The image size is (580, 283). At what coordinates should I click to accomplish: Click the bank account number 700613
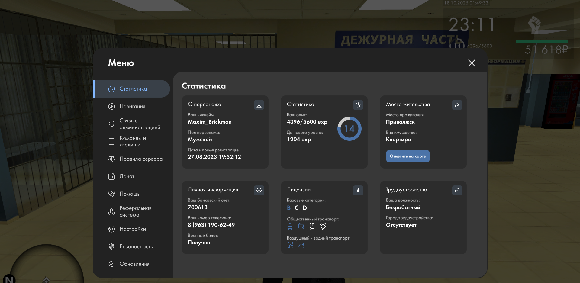(x=198, y=207)
